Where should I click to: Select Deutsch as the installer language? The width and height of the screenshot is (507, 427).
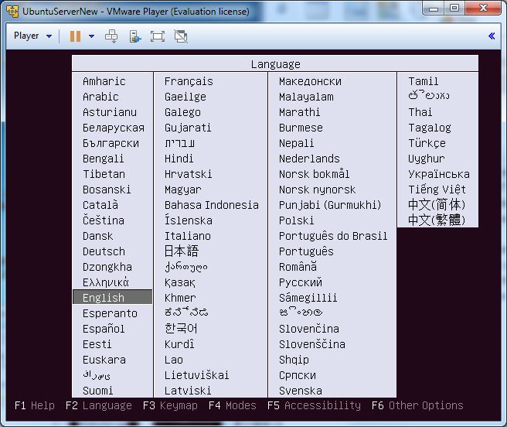(x=104, y=251)
